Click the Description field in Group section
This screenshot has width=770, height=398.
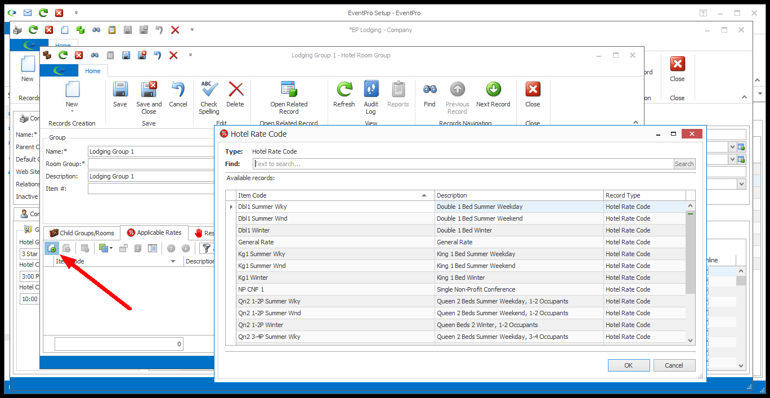coord(151,176)
